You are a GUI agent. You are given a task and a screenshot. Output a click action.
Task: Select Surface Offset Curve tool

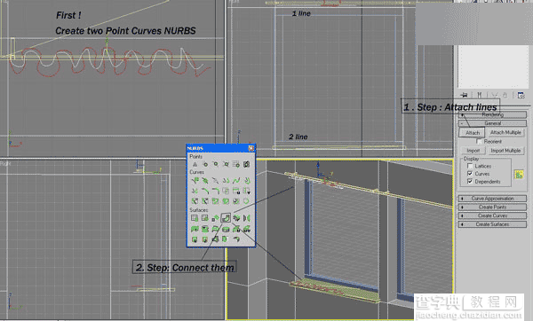236,201
